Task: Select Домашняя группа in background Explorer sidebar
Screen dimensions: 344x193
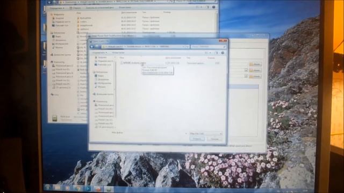Action: [61, 55]
